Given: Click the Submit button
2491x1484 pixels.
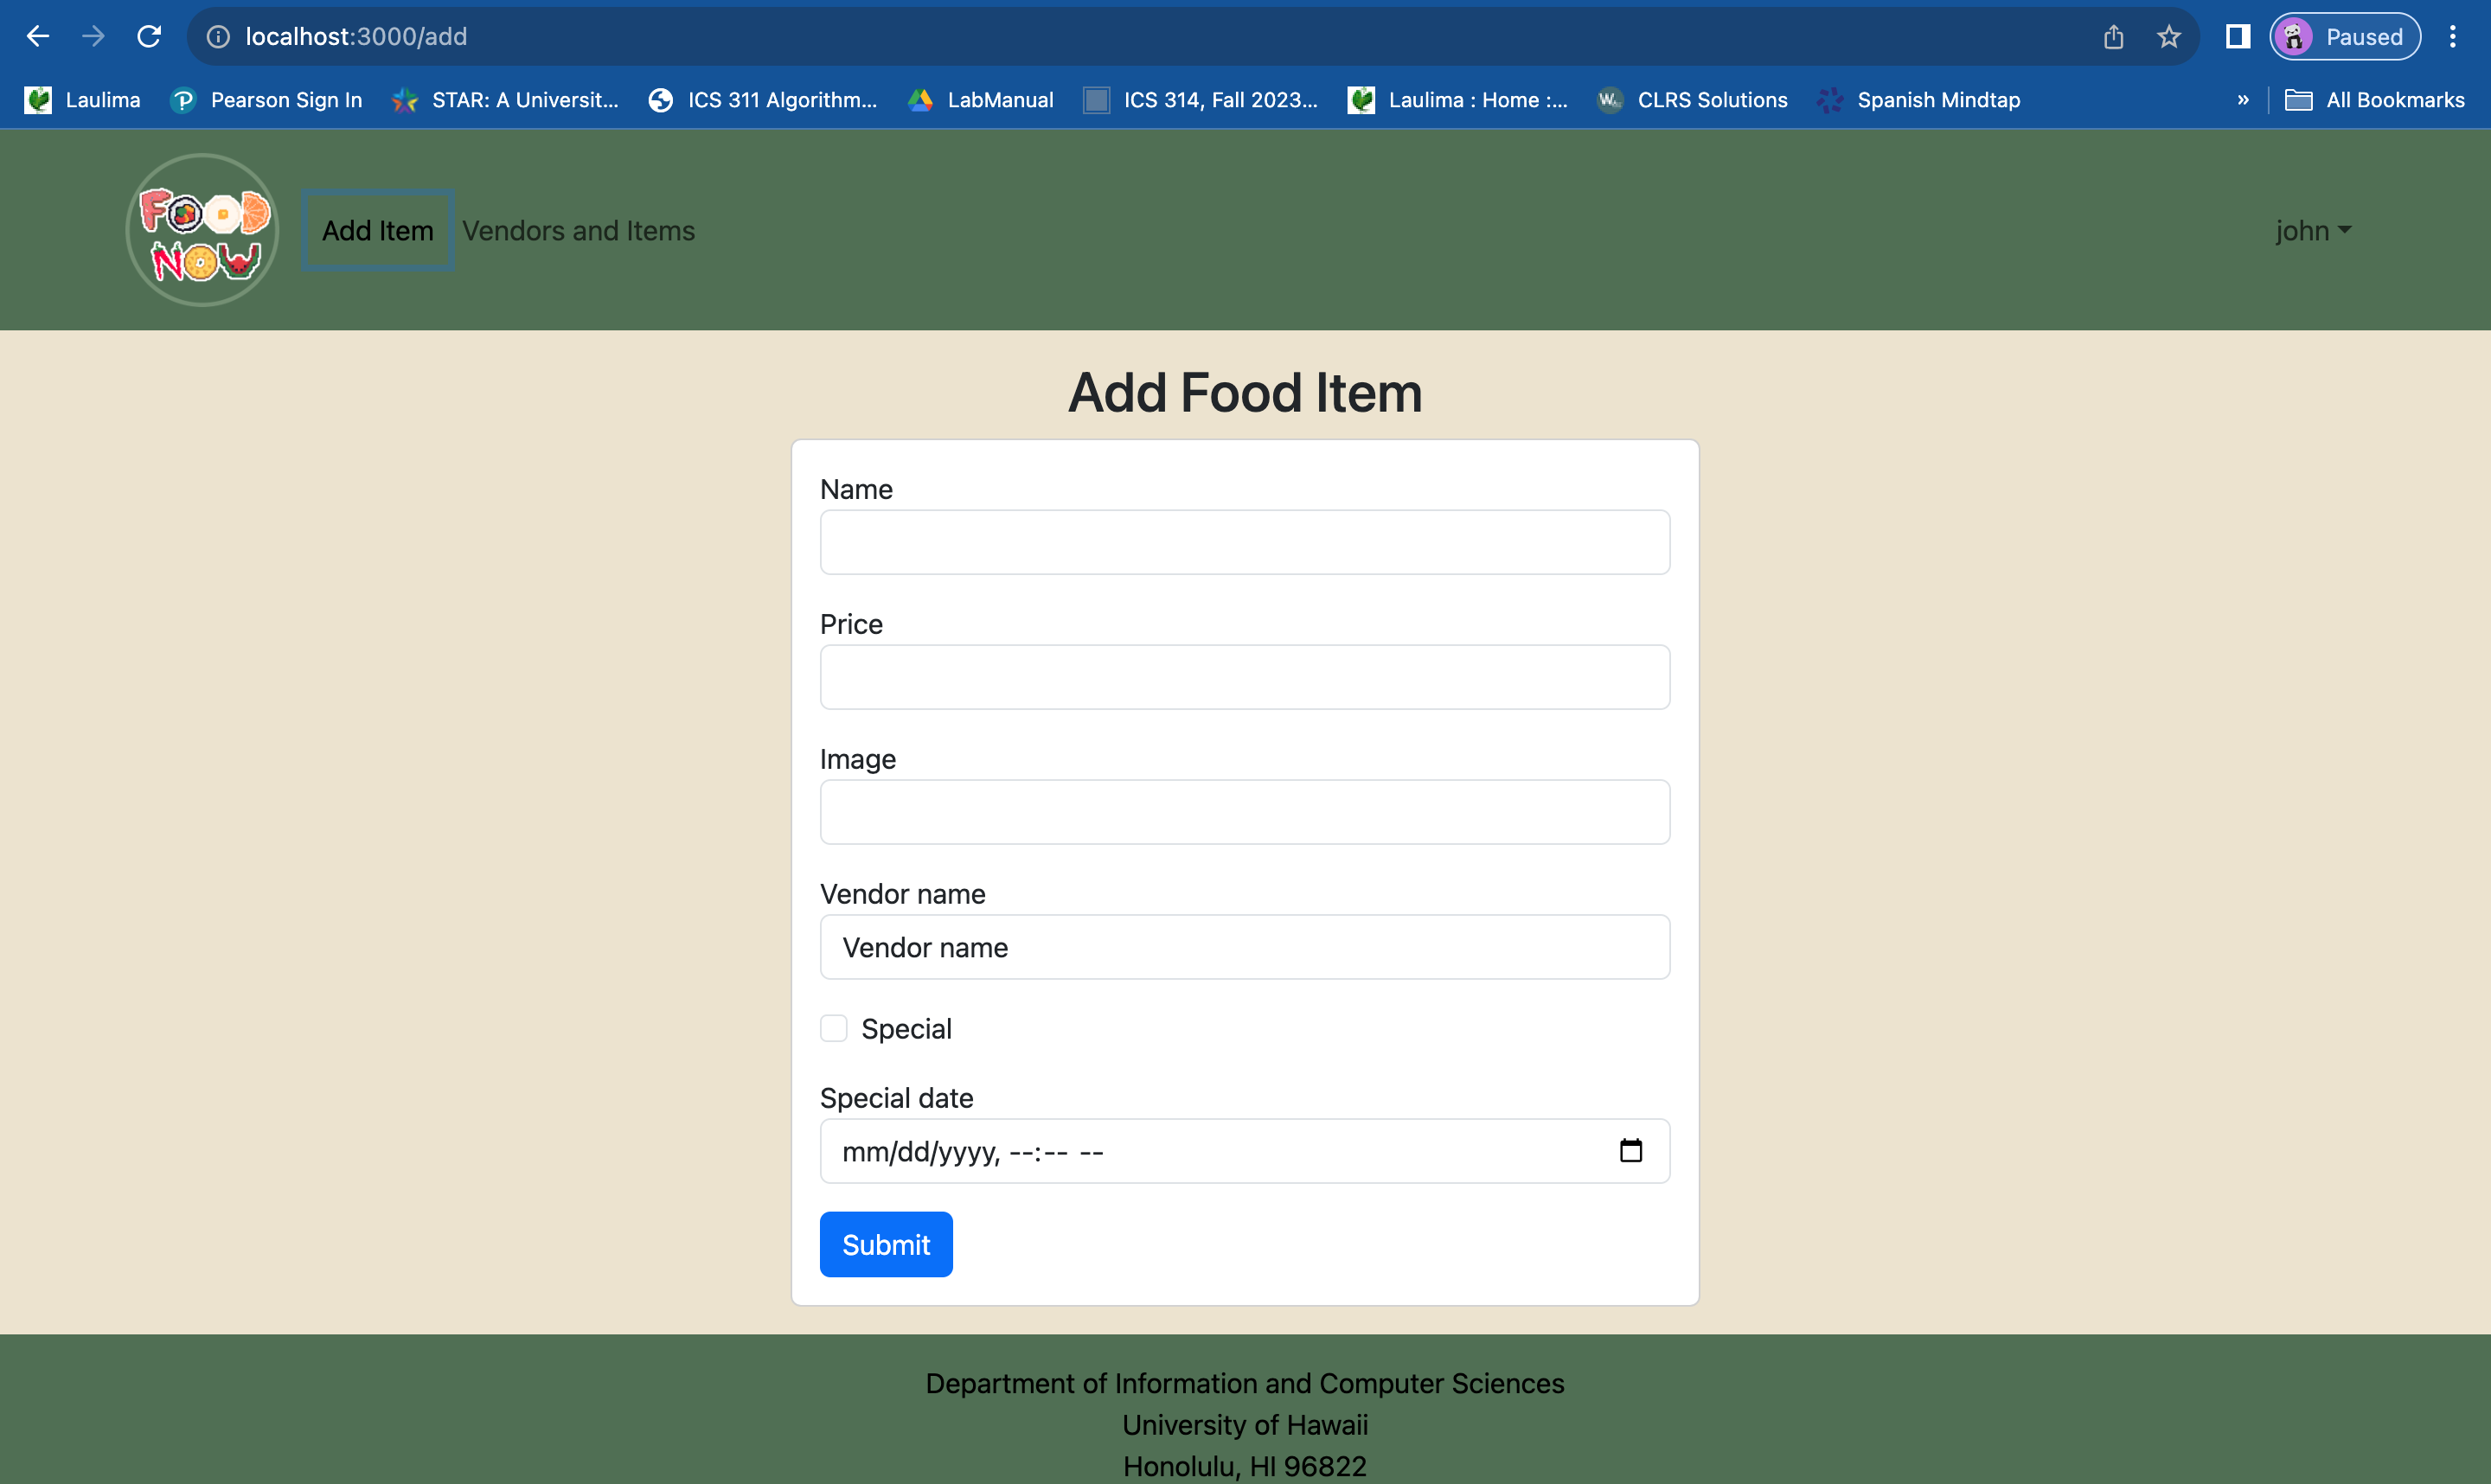Looking at the screenshot, I should pyautogui.click(x=885, y=1245).
